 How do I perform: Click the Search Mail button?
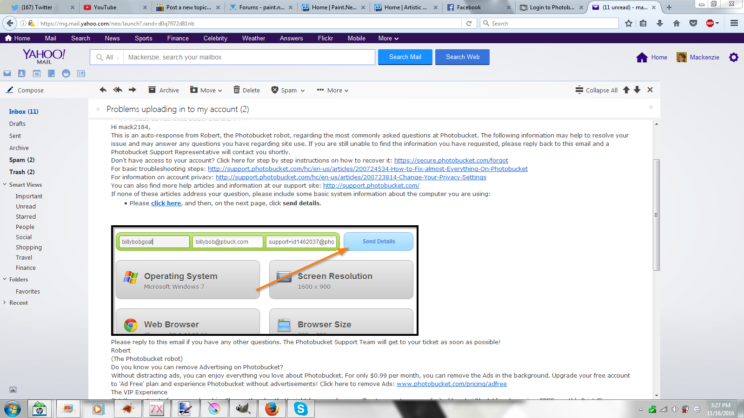pos(405,57)
